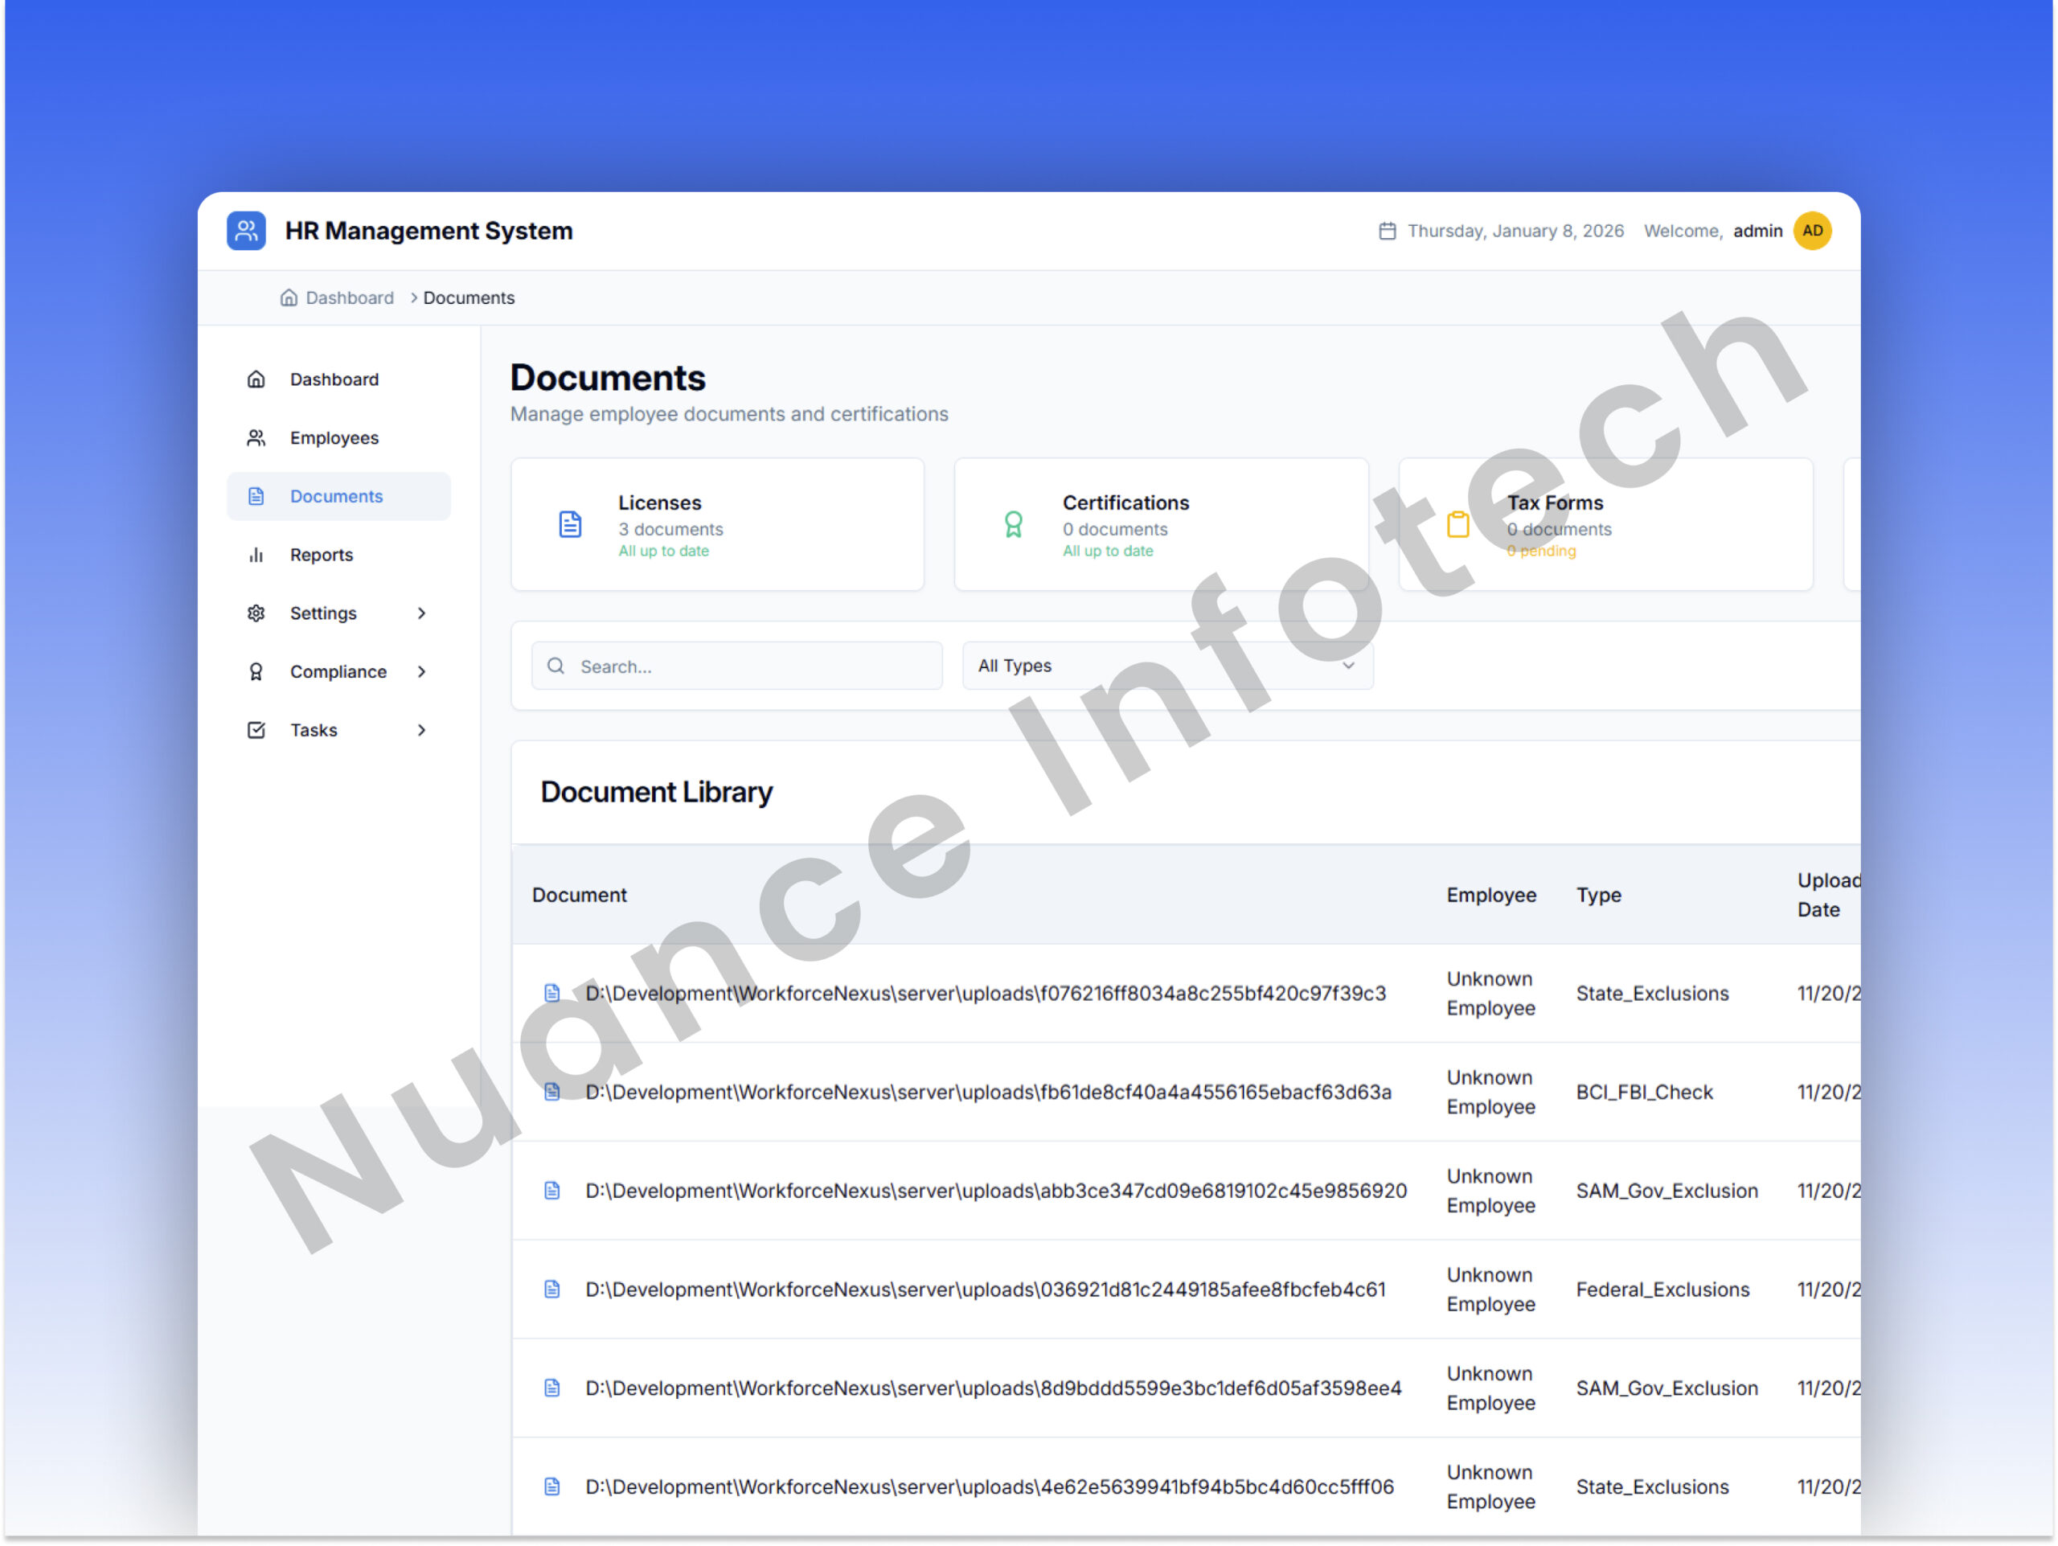Screen dimensions: 2058x1546
Task: Open the All Types filter dropdown
Action: 1167,666
